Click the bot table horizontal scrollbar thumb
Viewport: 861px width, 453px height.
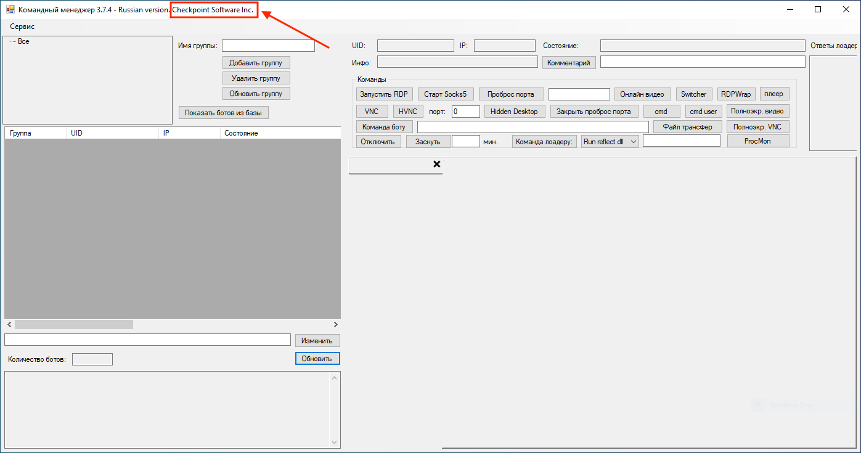(x=74, y=324)
